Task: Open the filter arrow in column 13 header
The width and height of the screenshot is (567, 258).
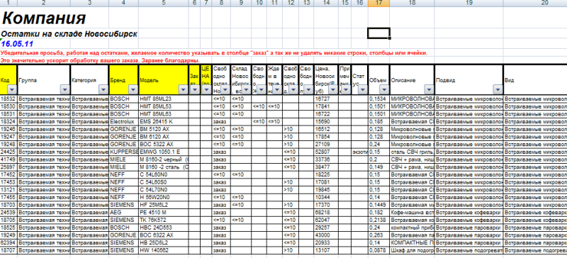Action: coord(308,89)
